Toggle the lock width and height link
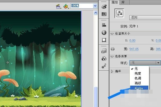The width and height of the screenshot is (161, 107). (113, 49)
